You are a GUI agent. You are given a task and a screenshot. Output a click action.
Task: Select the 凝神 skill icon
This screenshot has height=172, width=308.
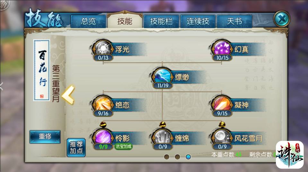(x=222, y=104)
